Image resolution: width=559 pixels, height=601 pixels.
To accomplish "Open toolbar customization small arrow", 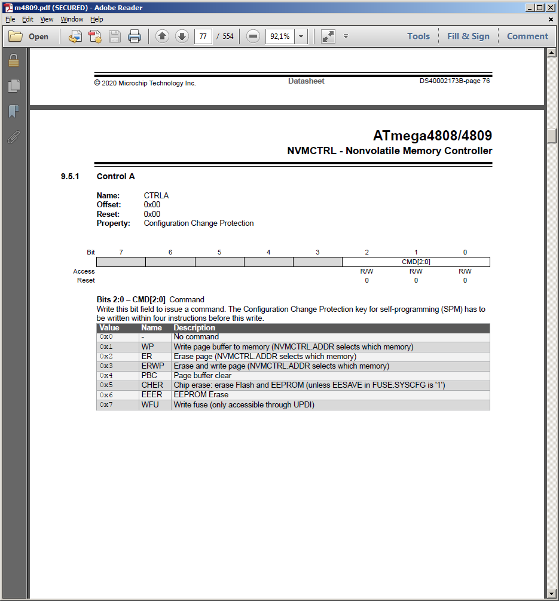I will pyautogui.click(x=346, y=36).
